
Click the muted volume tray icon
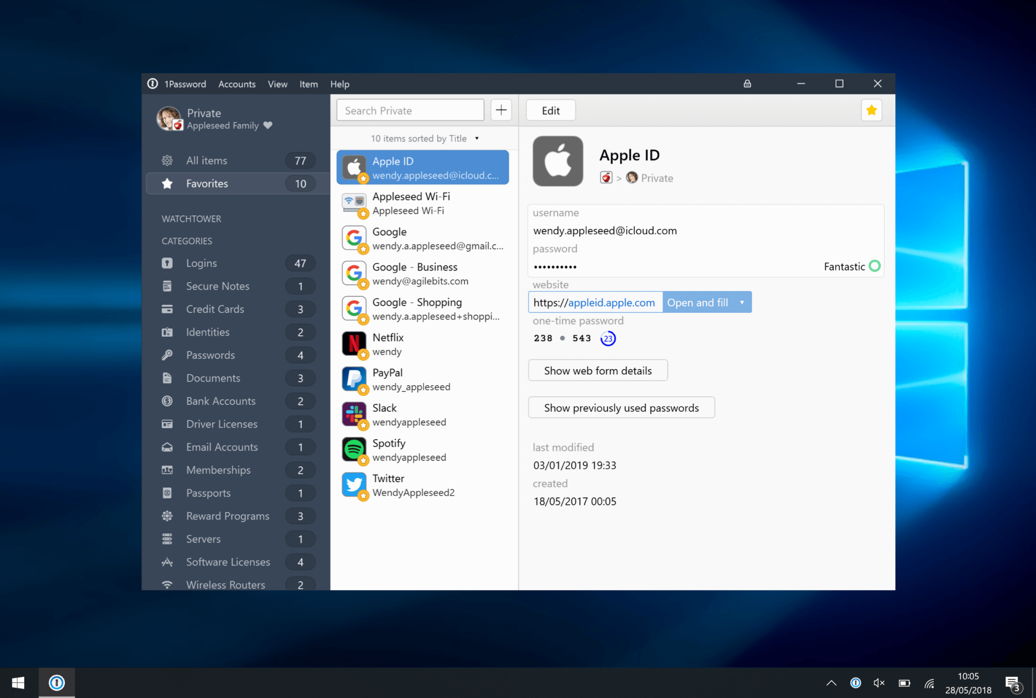(x=879, y=683)
